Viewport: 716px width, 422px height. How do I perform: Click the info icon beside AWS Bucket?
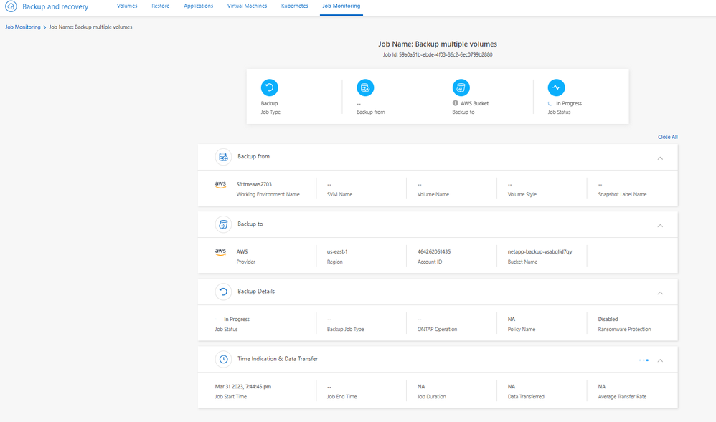point(456,103)
